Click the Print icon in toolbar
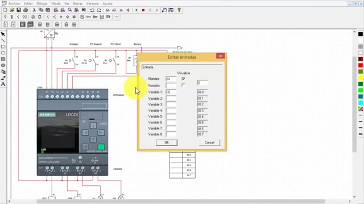Viewport: 364px width, 204px height. [x=26, y=10]
